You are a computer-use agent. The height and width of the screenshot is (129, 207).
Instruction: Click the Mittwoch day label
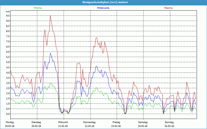coord(63,122)
